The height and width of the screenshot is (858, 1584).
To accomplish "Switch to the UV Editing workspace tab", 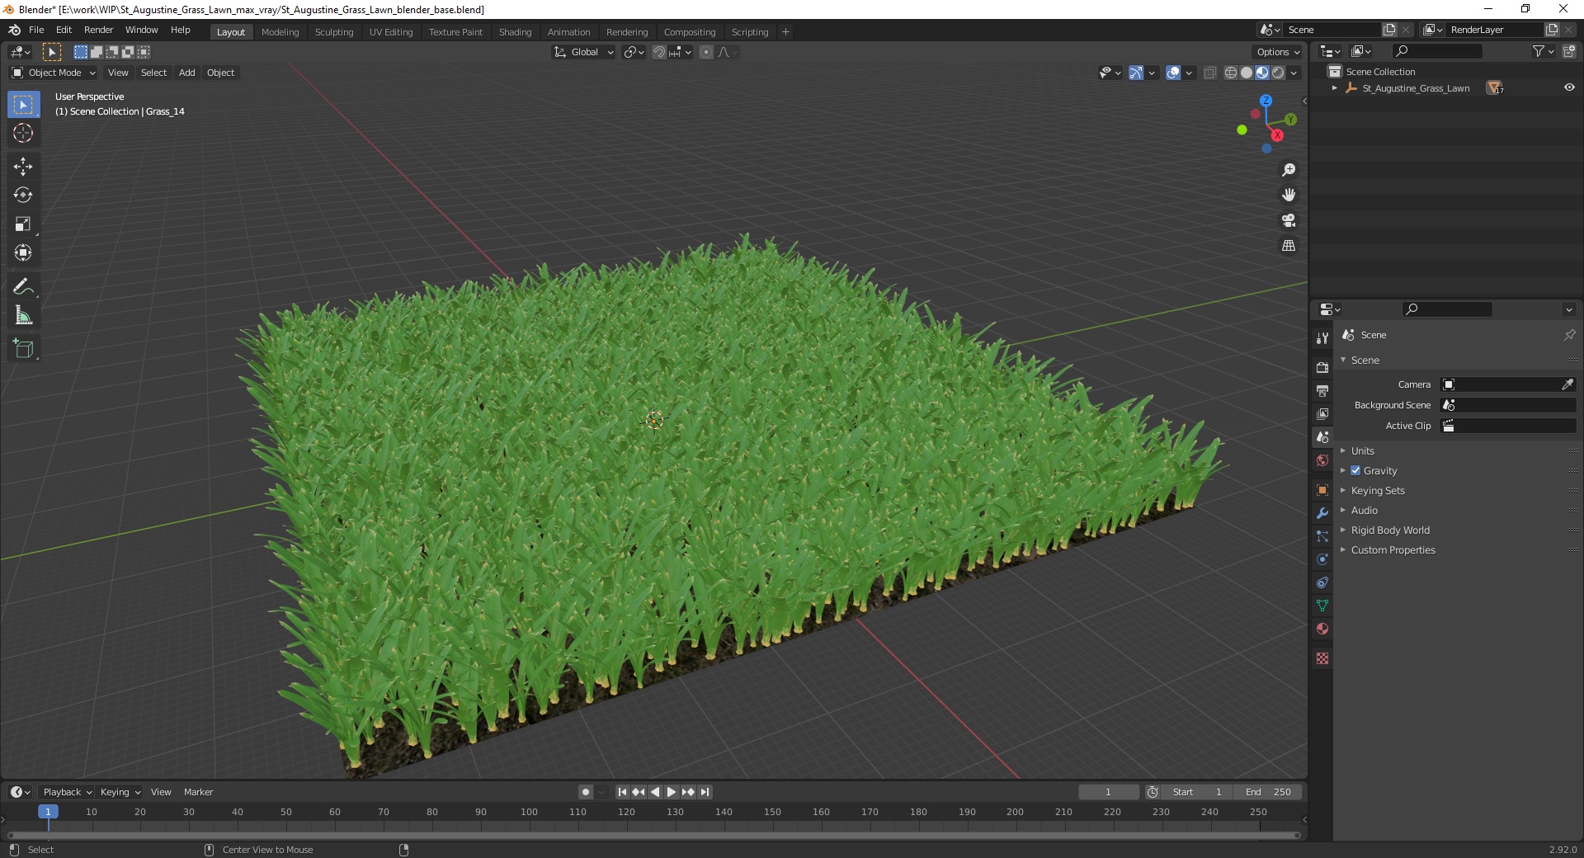I will (391, 32).
